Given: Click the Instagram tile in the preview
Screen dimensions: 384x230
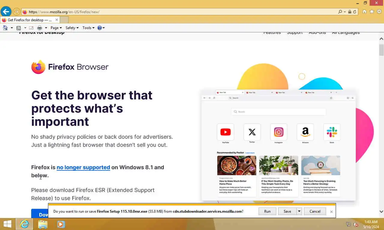Looking at the screenshot, I should [278, 132].
